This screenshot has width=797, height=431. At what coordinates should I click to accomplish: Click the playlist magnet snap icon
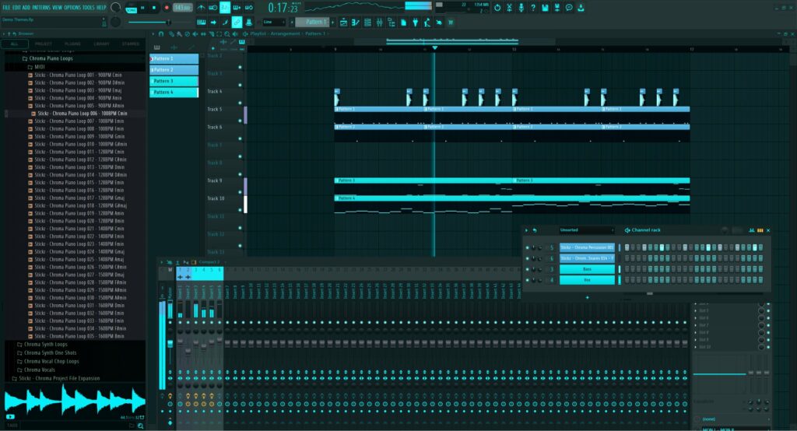[x=161, y=34]
